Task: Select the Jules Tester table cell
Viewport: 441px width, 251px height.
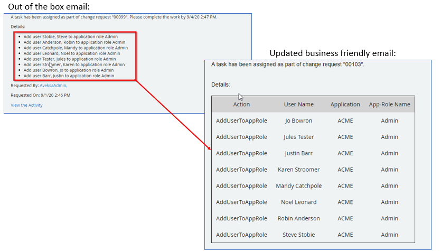Action: pyautogui.click(x=298, y=137)
